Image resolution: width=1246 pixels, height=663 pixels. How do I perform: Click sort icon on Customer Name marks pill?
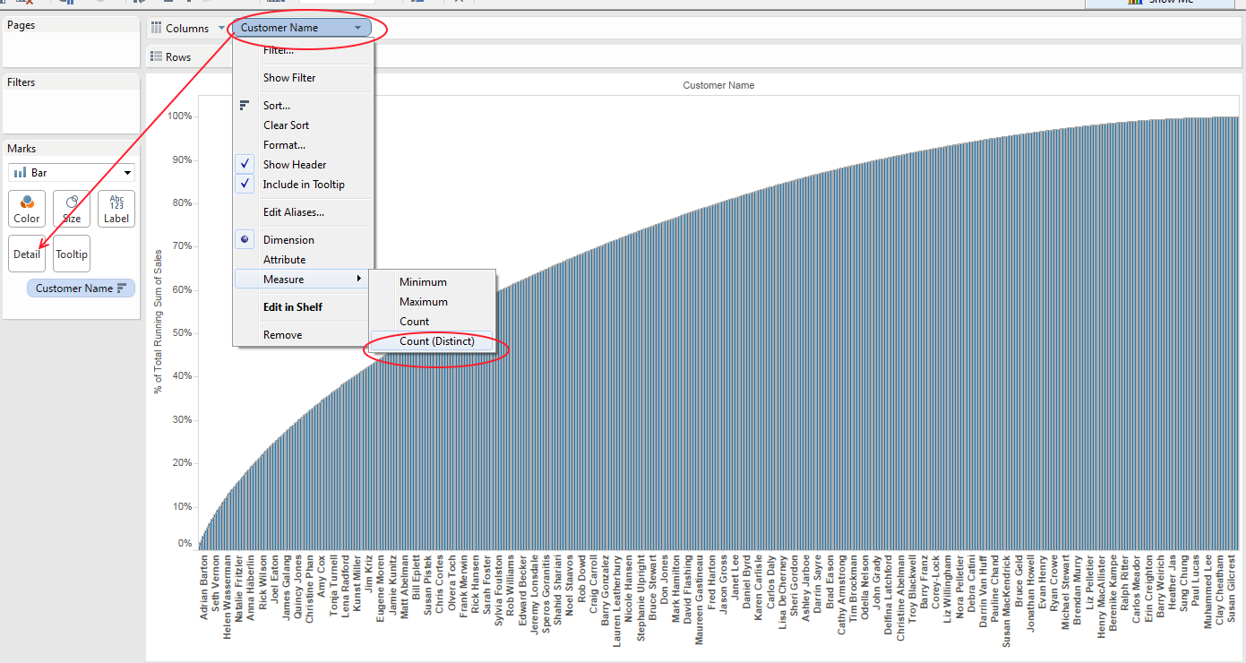pyautogui.click(x=122, y=288)
